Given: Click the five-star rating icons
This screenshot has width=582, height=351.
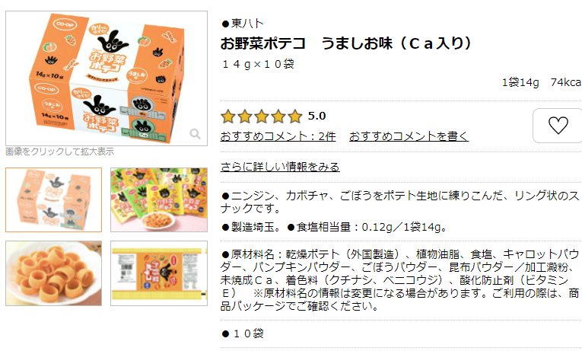Looking at the screenshot, I should click(x=262, y=116).
